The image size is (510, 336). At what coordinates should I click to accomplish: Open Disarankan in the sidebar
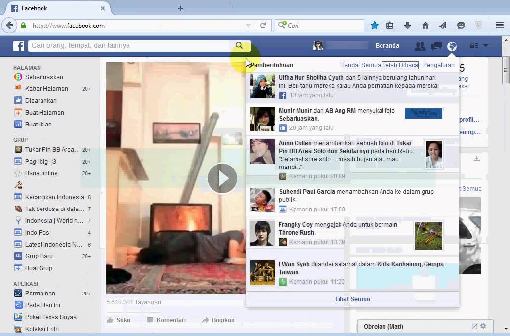[x=41, y=101]
